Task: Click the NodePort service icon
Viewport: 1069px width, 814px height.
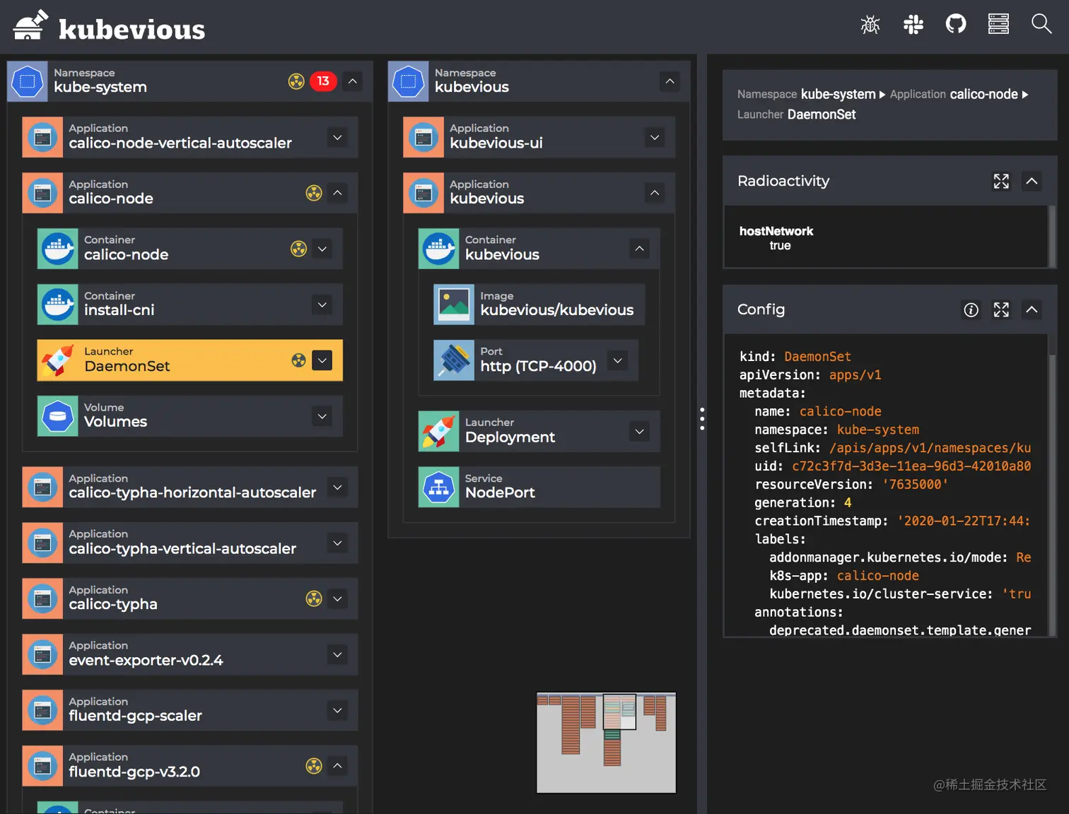Action: click(x=438, y=487)
